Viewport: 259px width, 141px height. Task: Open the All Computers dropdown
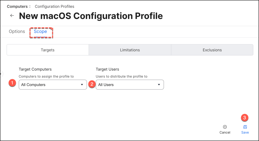coord(53,85)
